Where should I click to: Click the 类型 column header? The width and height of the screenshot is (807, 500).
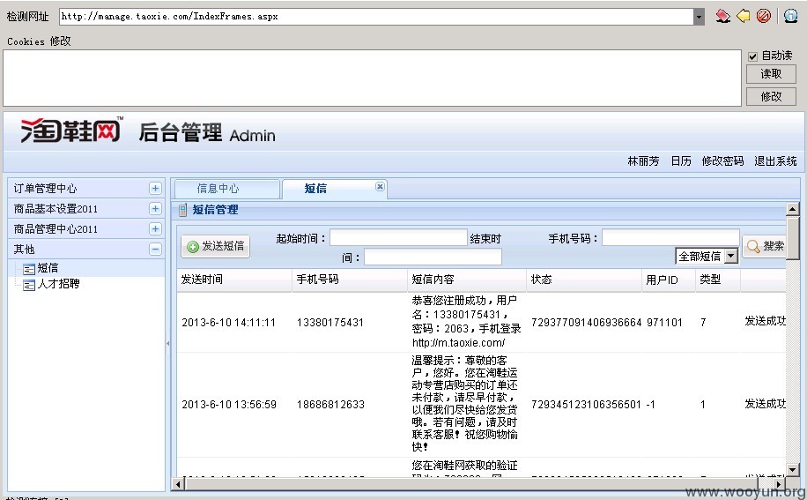tap(718, 280)
